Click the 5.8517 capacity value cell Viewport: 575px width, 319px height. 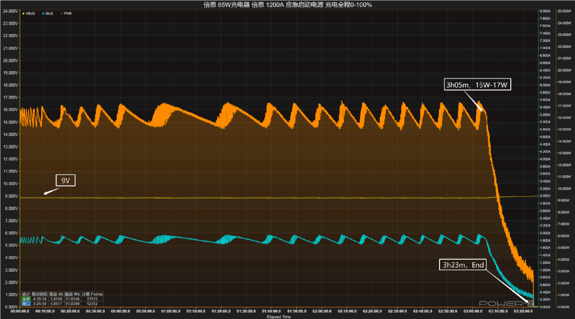point(56,303)
